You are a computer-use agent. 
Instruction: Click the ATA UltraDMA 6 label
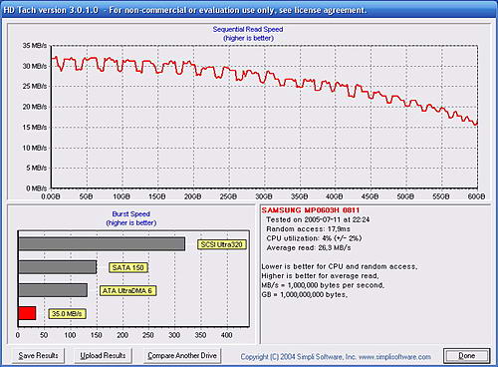[x=127, y=291]
